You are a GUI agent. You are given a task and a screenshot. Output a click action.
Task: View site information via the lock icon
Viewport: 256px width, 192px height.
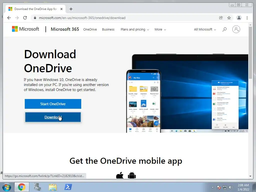[35, 18]
